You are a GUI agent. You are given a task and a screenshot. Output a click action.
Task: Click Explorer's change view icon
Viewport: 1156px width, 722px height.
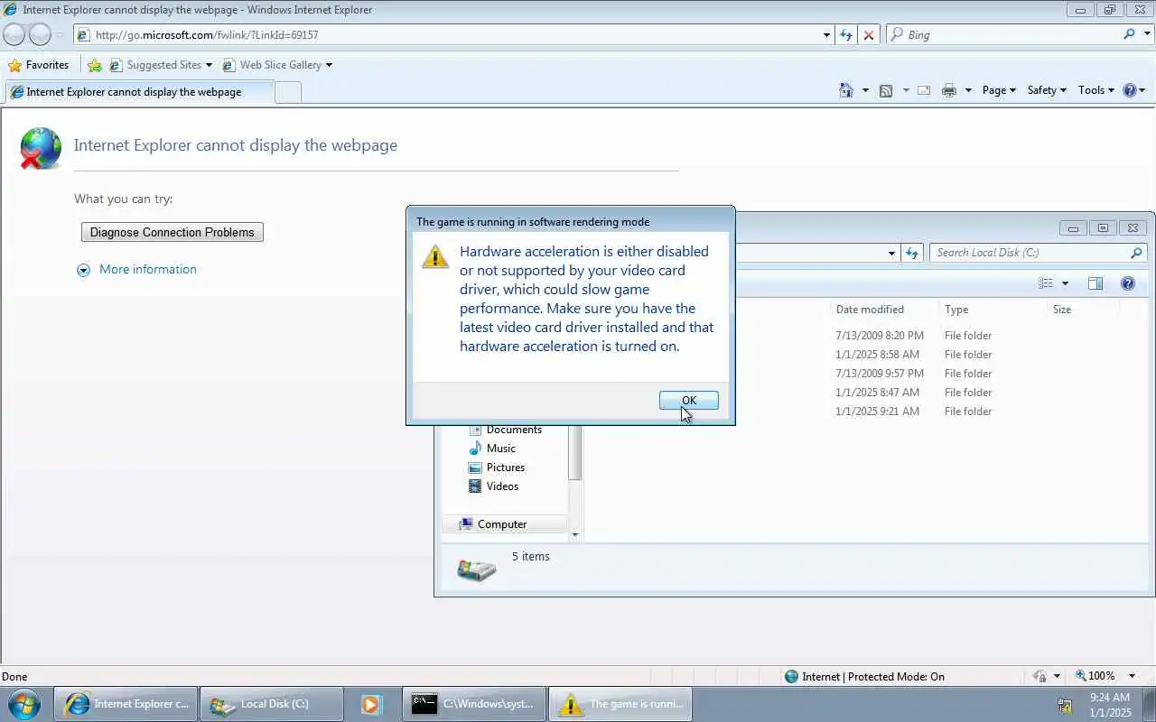pos(1046,283)
